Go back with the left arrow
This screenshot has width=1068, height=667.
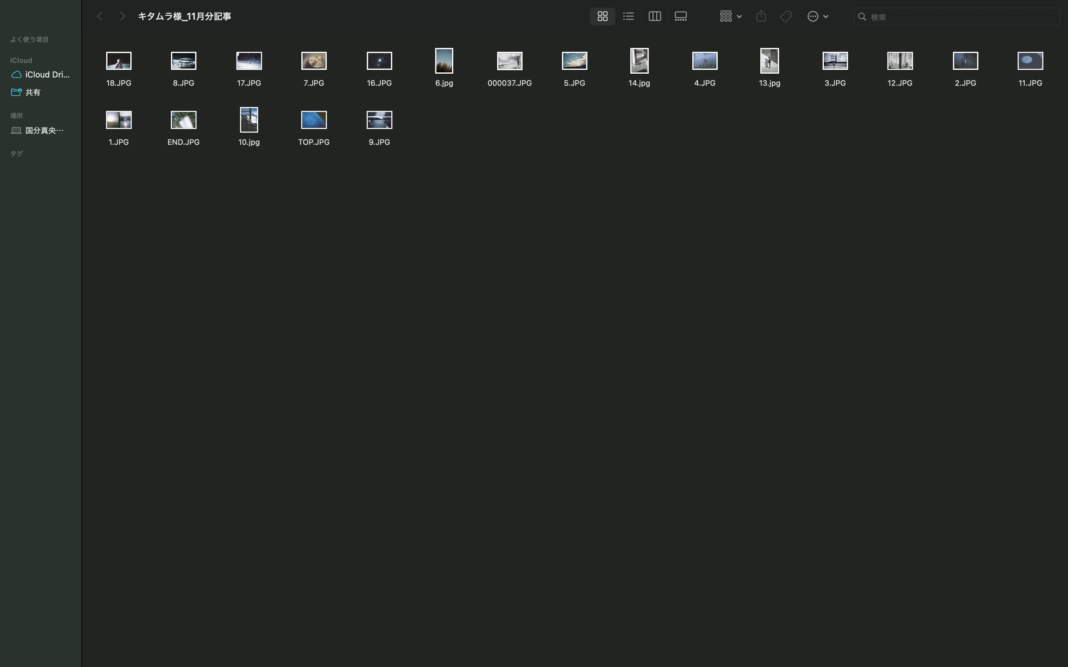(100, 16)
